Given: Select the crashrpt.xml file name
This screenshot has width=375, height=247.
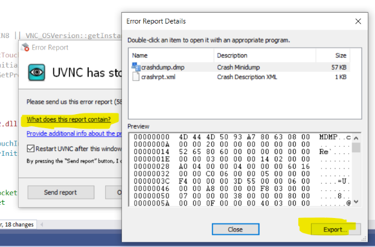Looking at the screenshot, I should click(x=158, y=77).
